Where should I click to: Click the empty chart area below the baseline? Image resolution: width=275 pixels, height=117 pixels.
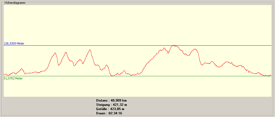coord(134,87)
